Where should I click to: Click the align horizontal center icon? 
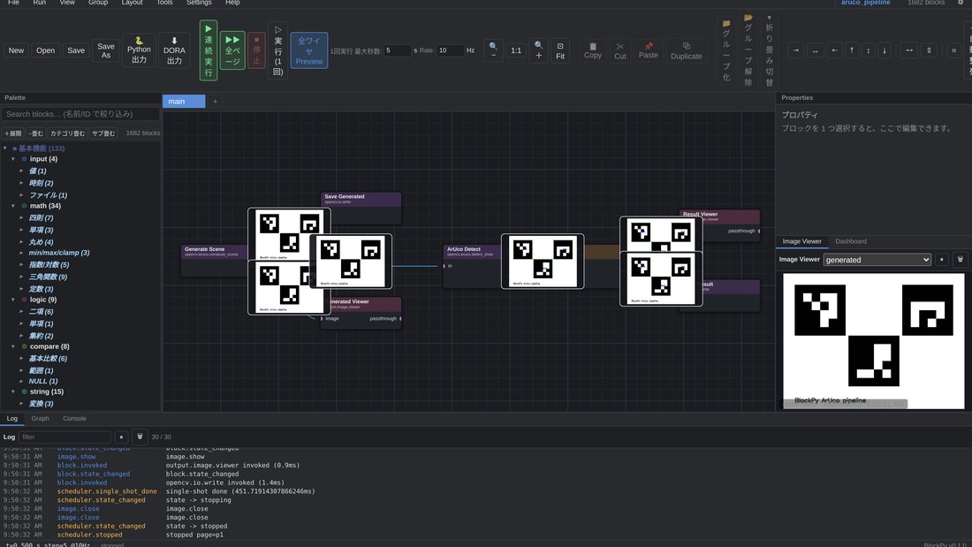coord(816,50)
